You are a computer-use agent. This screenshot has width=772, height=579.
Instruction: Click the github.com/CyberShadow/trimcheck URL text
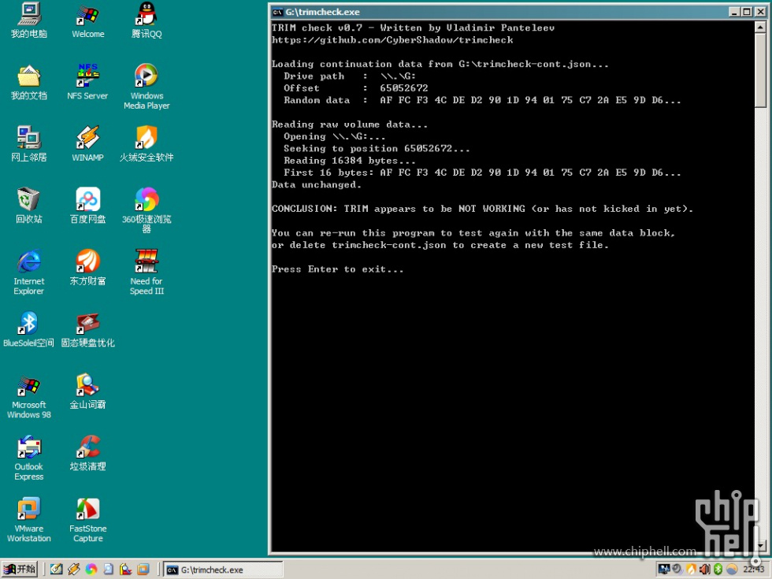pos(392,40)
